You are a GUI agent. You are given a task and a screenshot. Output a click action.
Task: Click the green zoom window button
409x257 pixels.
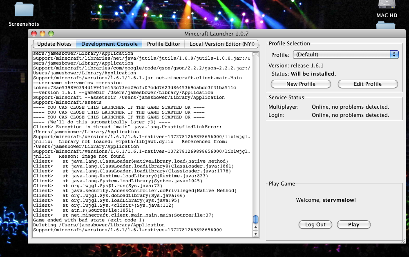[x=51, y=34]
